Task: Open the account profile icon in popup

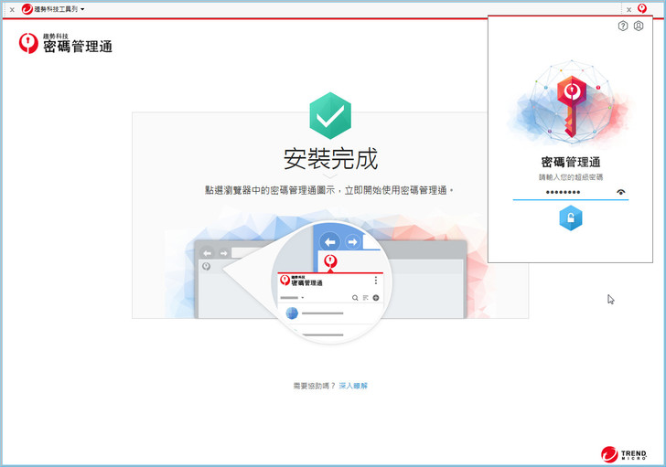Action: 639,27
